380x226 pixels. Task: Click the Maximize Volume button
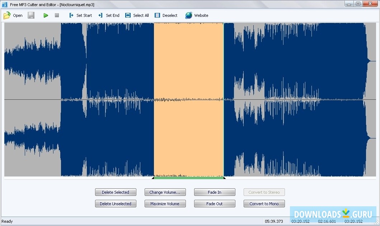pyautogui.click(x=165, y=204)
